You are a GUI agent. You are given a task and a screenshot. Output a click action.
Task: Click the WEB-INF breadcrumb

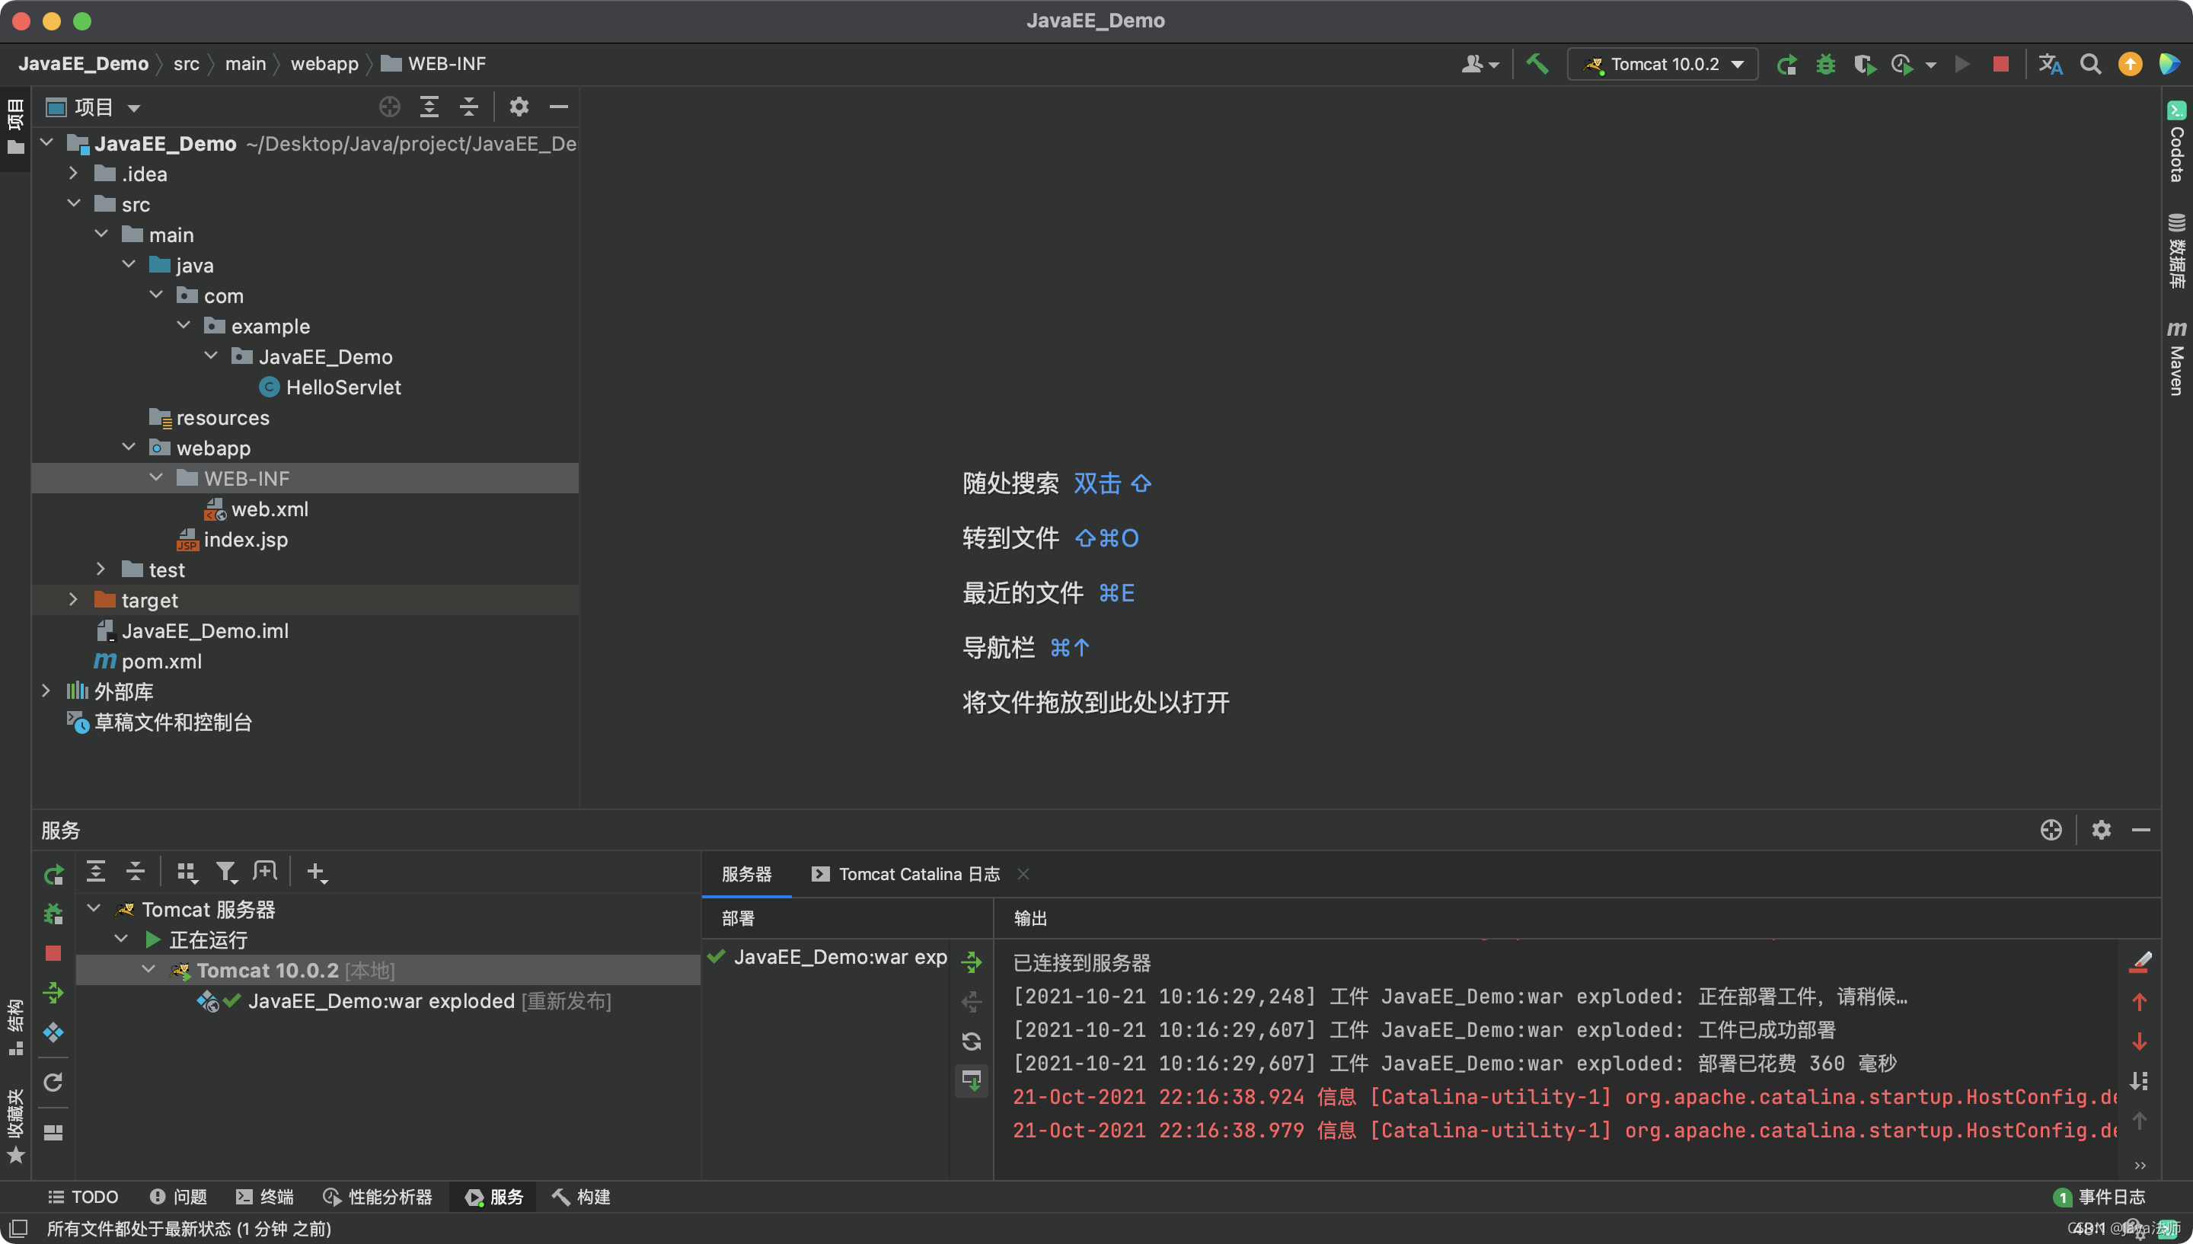click(433, 64)
